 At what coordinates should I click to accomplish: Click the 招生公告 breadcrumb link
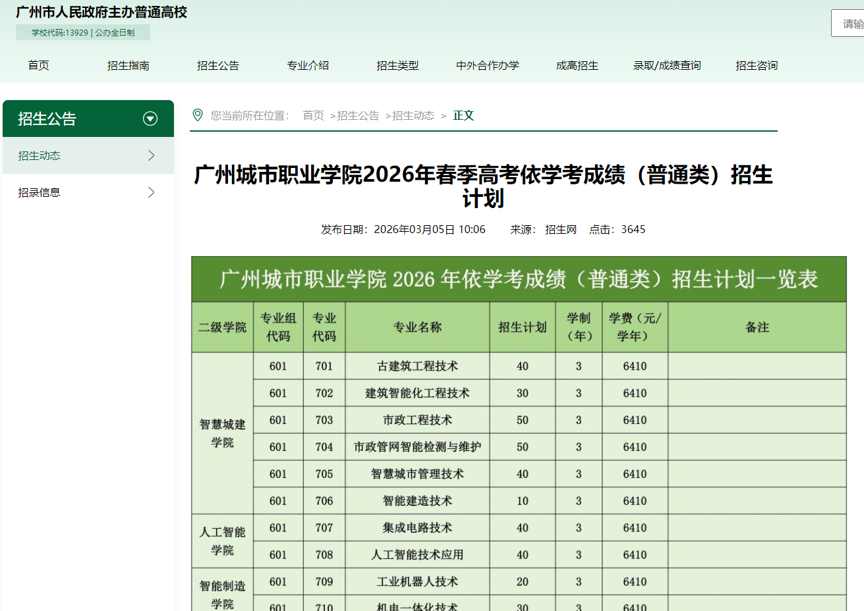point(357,115)
